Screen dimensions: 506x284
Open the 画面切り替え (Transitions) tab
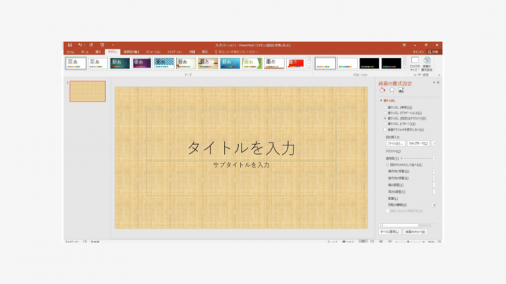tap(132, 52)
